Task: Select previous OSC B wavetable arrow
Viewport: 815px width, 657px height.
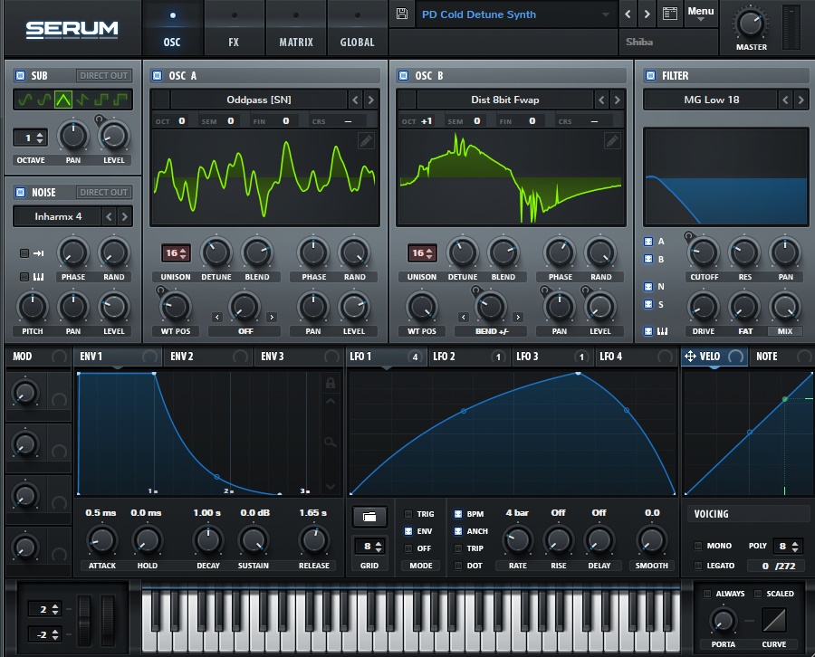Action: [602, 100]
